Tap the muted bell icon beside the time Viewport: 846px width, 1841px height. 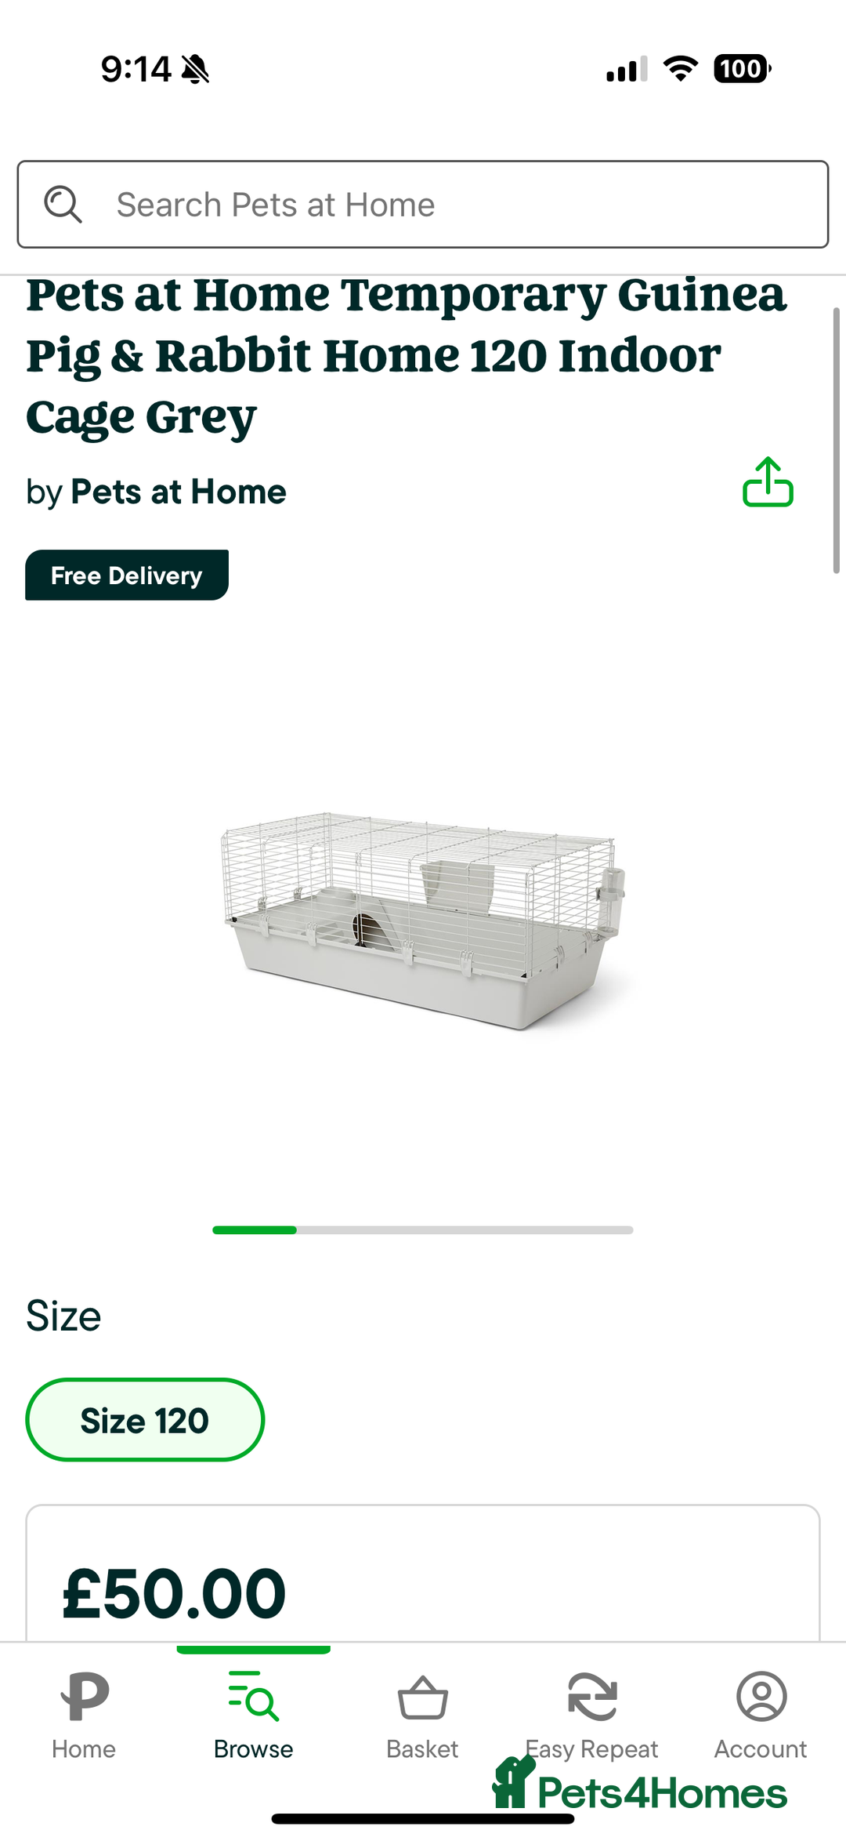click(x=195, y=70)
